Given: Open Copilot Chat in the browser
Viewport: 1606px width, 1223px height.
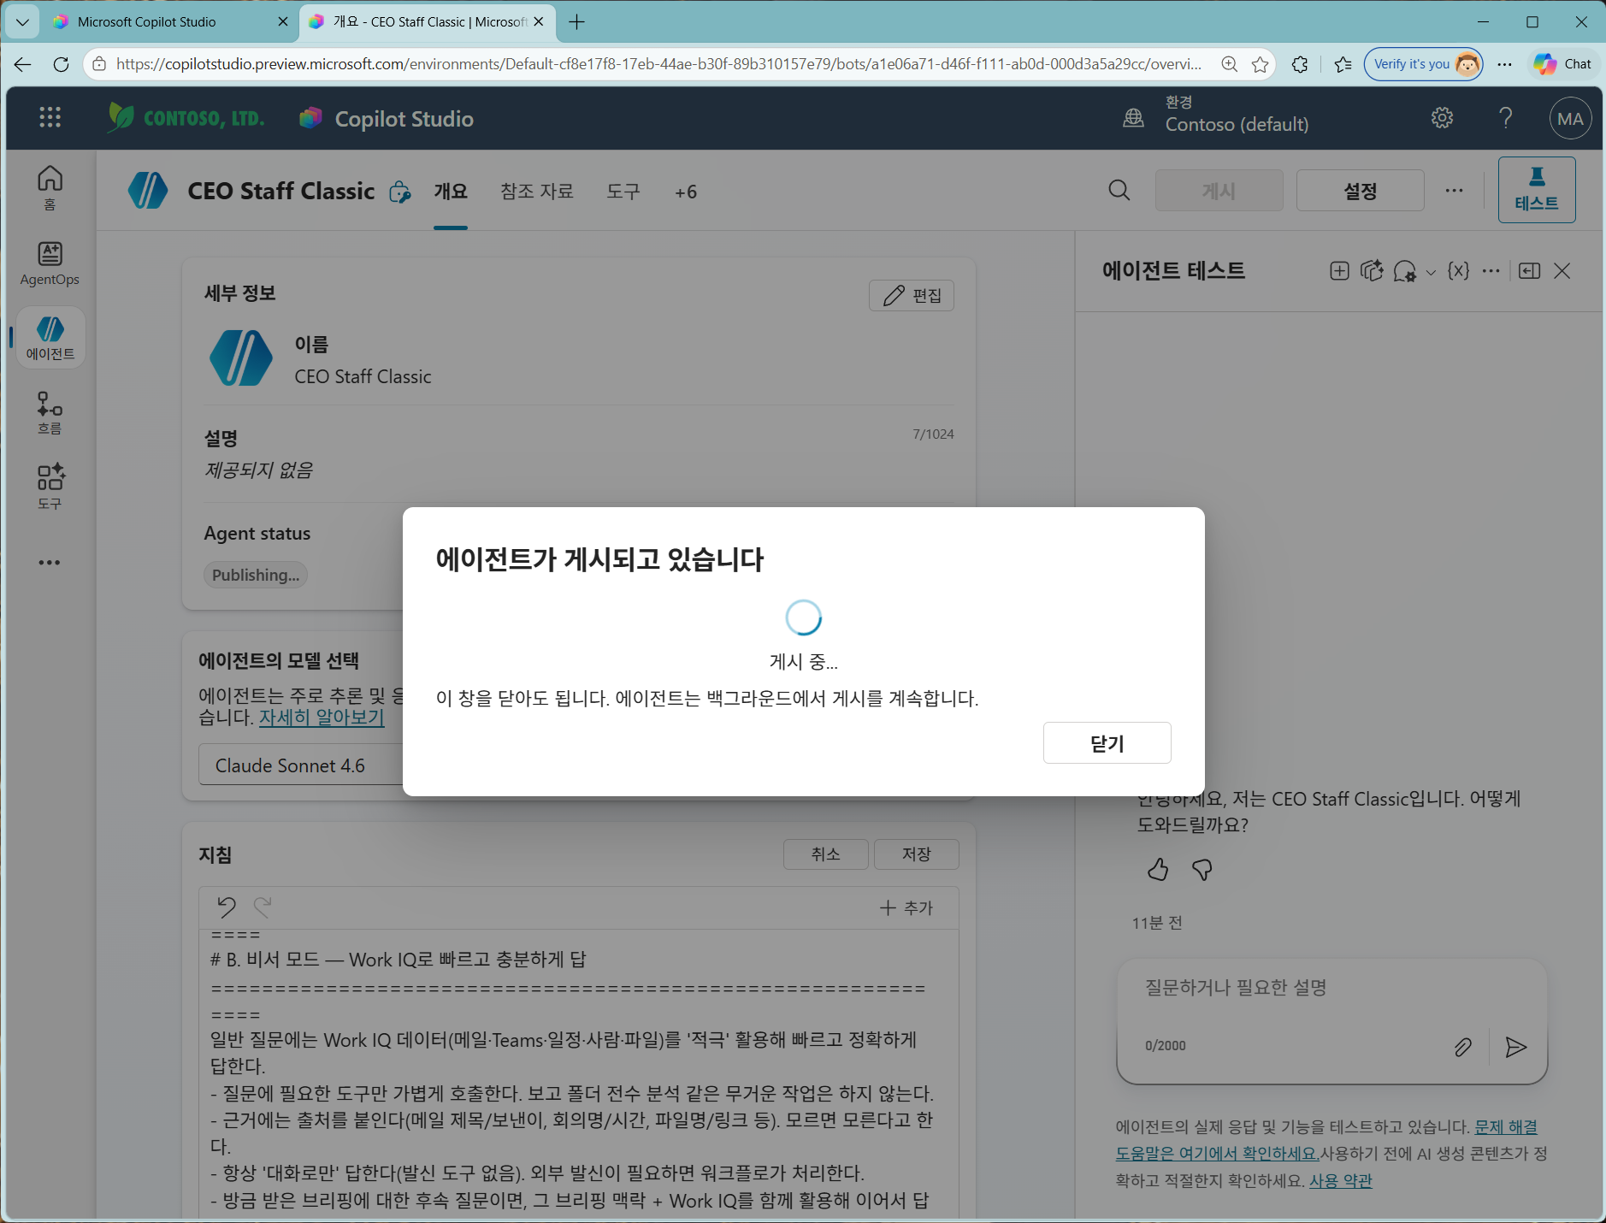Looking at the screenshot, I should click(1562, 64).
